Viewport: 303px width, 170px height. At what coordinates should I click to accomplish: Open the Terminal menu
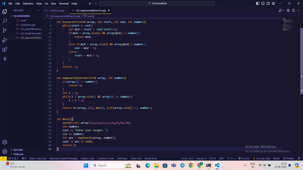64,4
